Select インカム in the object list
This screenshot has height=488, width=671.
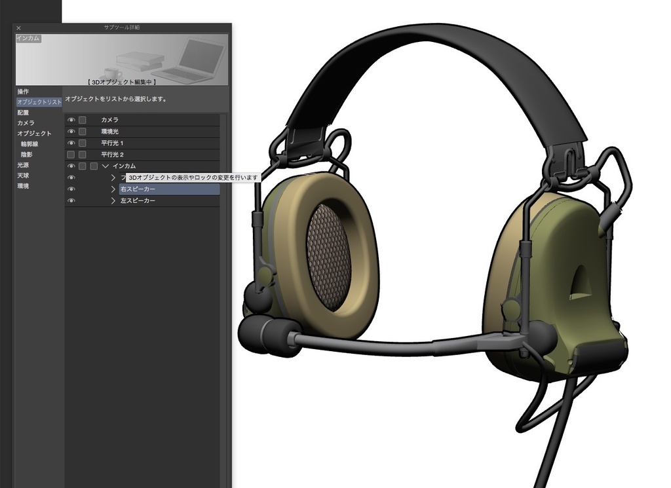[x=124, y=166]
